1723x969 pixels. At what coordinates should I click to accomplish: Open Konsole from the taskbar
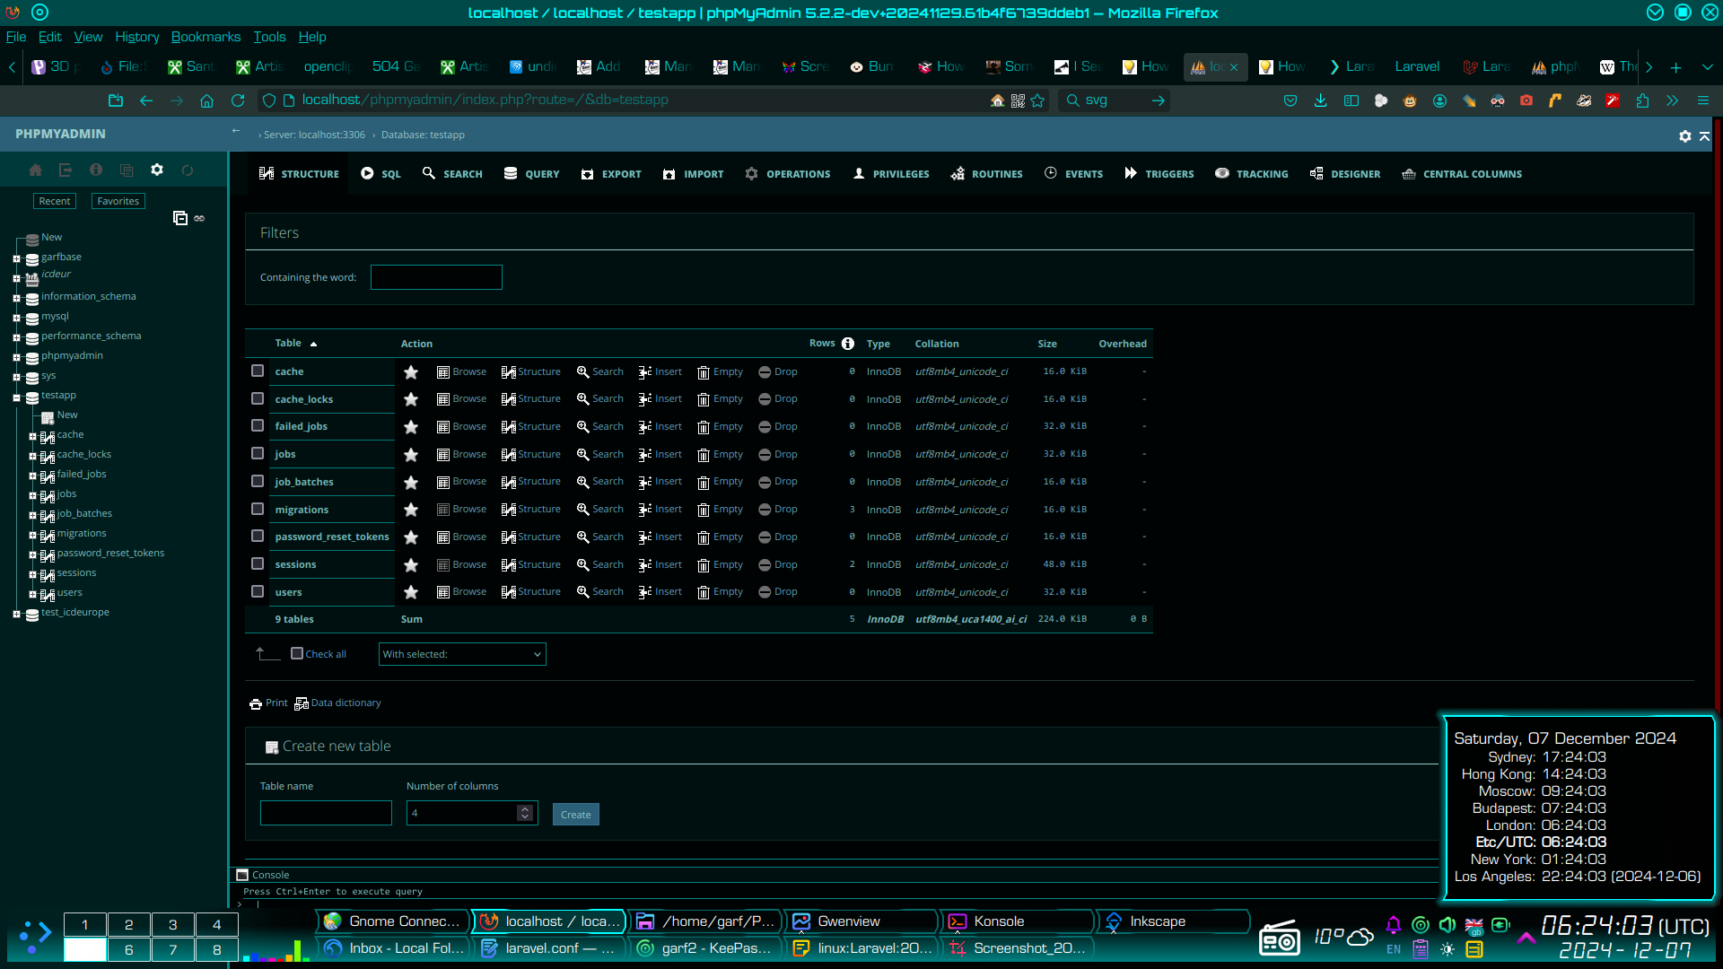click(x=1017, y=921)
